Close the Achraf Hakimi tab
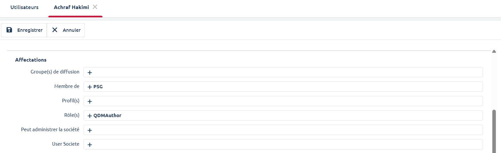The width and height of the screenshot is (501, 153). (95, 7)
